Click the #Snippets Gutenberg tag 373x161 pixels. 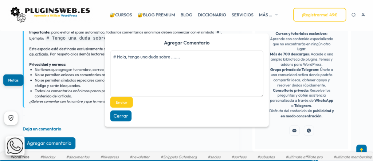click(179, 157)
